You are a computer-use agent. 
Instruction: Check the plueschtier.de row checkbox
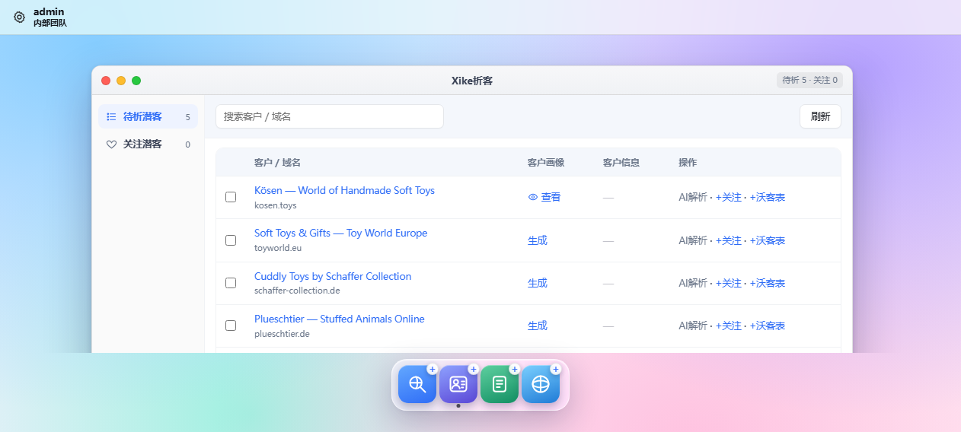click(x=231, y=326)
